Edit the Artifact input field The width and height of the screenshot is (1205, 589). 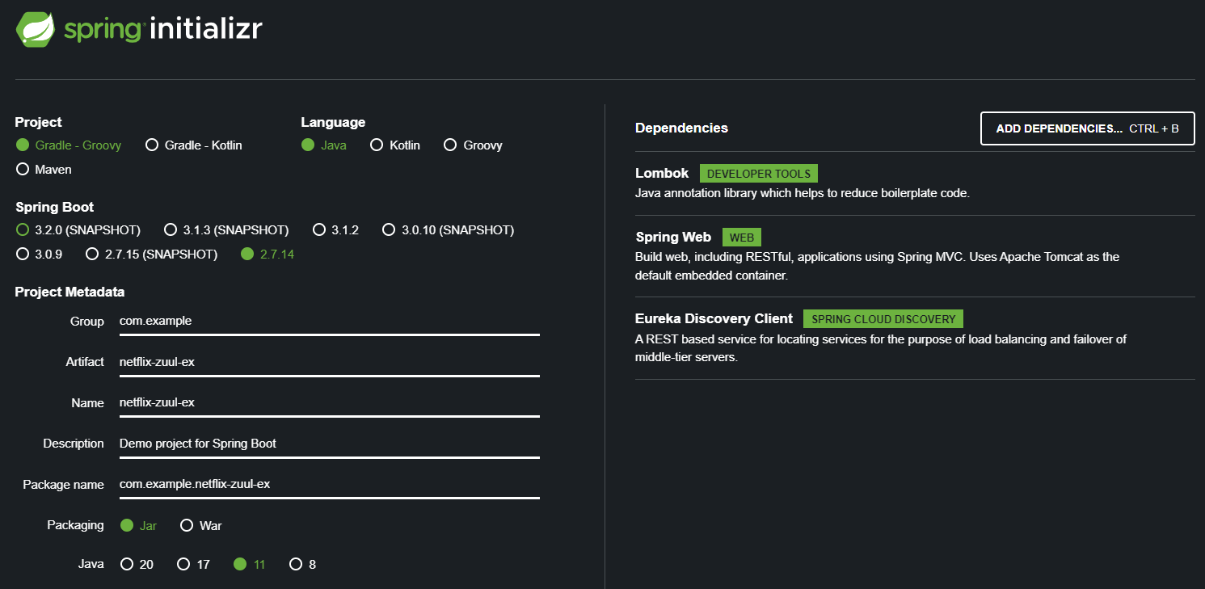click(x=330, y=362)
